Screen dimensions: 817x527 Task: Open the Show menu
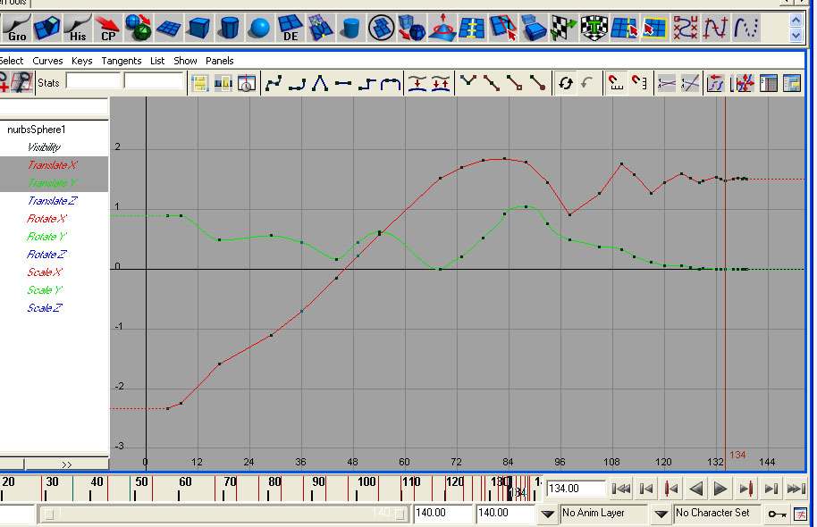pyautogui.click(x=185, y=61)
